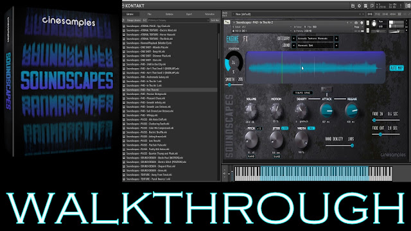The image size is (411, 231).
Task: Toggle the x12 Pitch range button
Action: coord(259,128)
